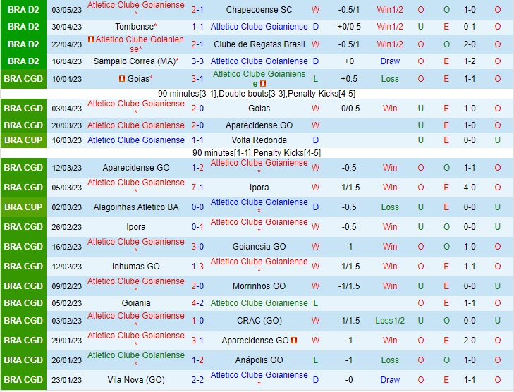Click Goiania team name on 05/02/23
The height and width of the screenshot is (392, 514).
coord(135,303)
